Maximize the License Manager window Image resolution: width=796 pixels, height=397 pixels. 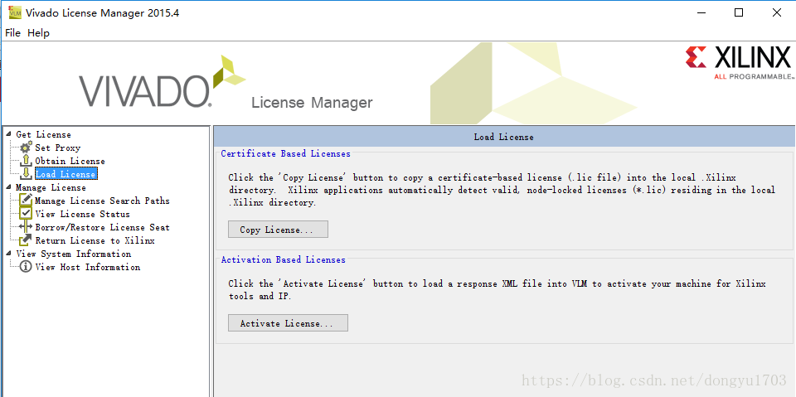pos(739,13)
